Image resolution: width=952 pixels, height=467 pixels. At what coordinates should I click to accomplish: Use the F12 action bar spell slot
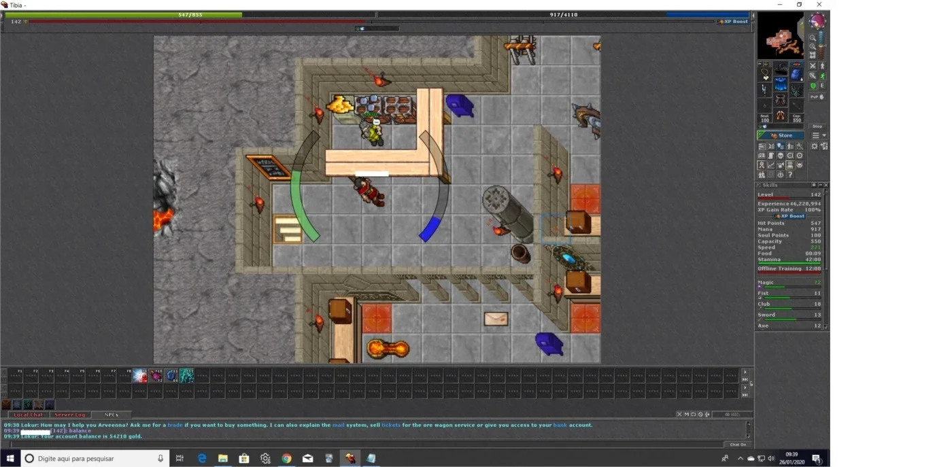tap(187, 376)
